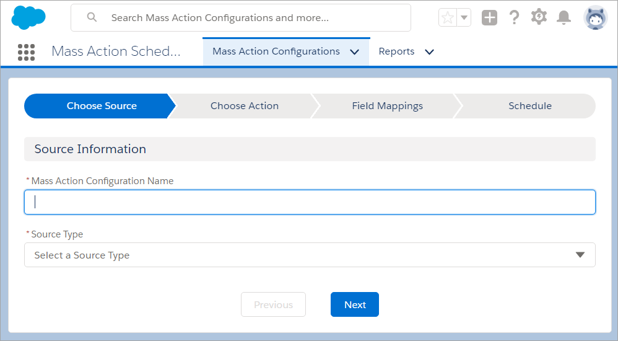
Task: Click the Next button
Action: point(355,304)
